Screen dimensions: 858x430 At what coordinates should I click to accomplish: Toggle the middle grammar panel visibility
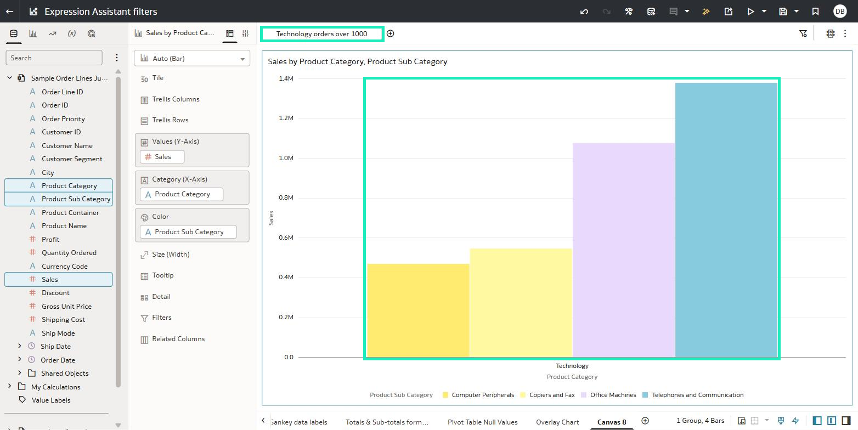point(832,421)
